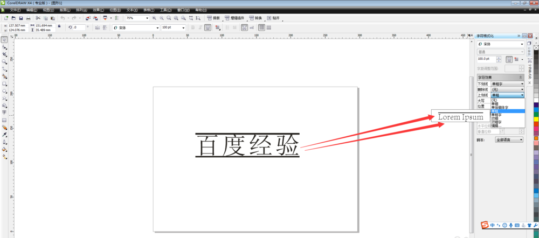The image size is (539, 238).
Task: Click the 增强插件 toolbar button
Action: coord(236,18)
